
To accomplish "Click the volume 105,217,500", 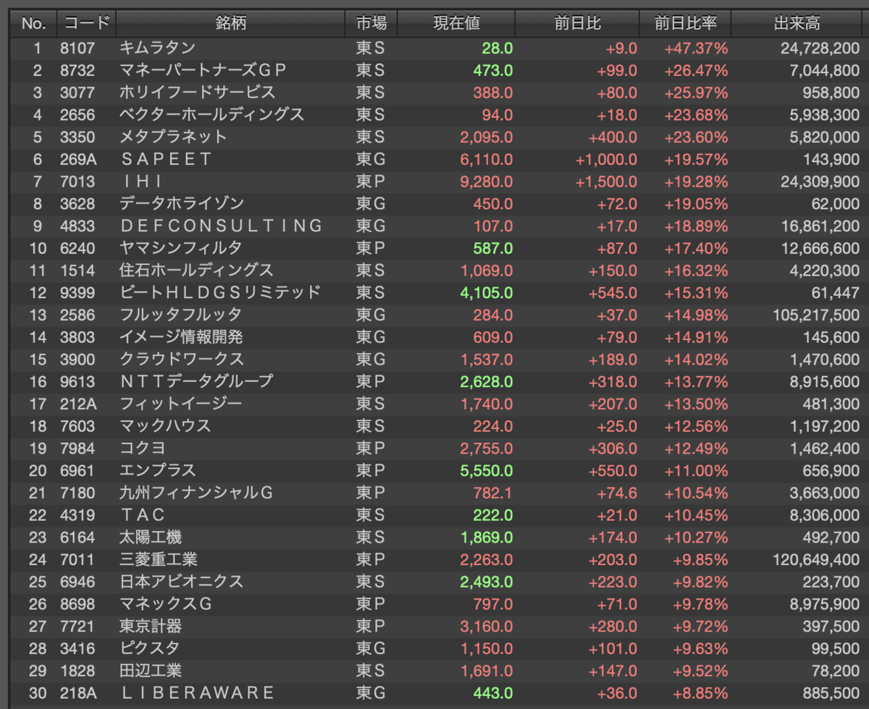I will tap(815, 315).
